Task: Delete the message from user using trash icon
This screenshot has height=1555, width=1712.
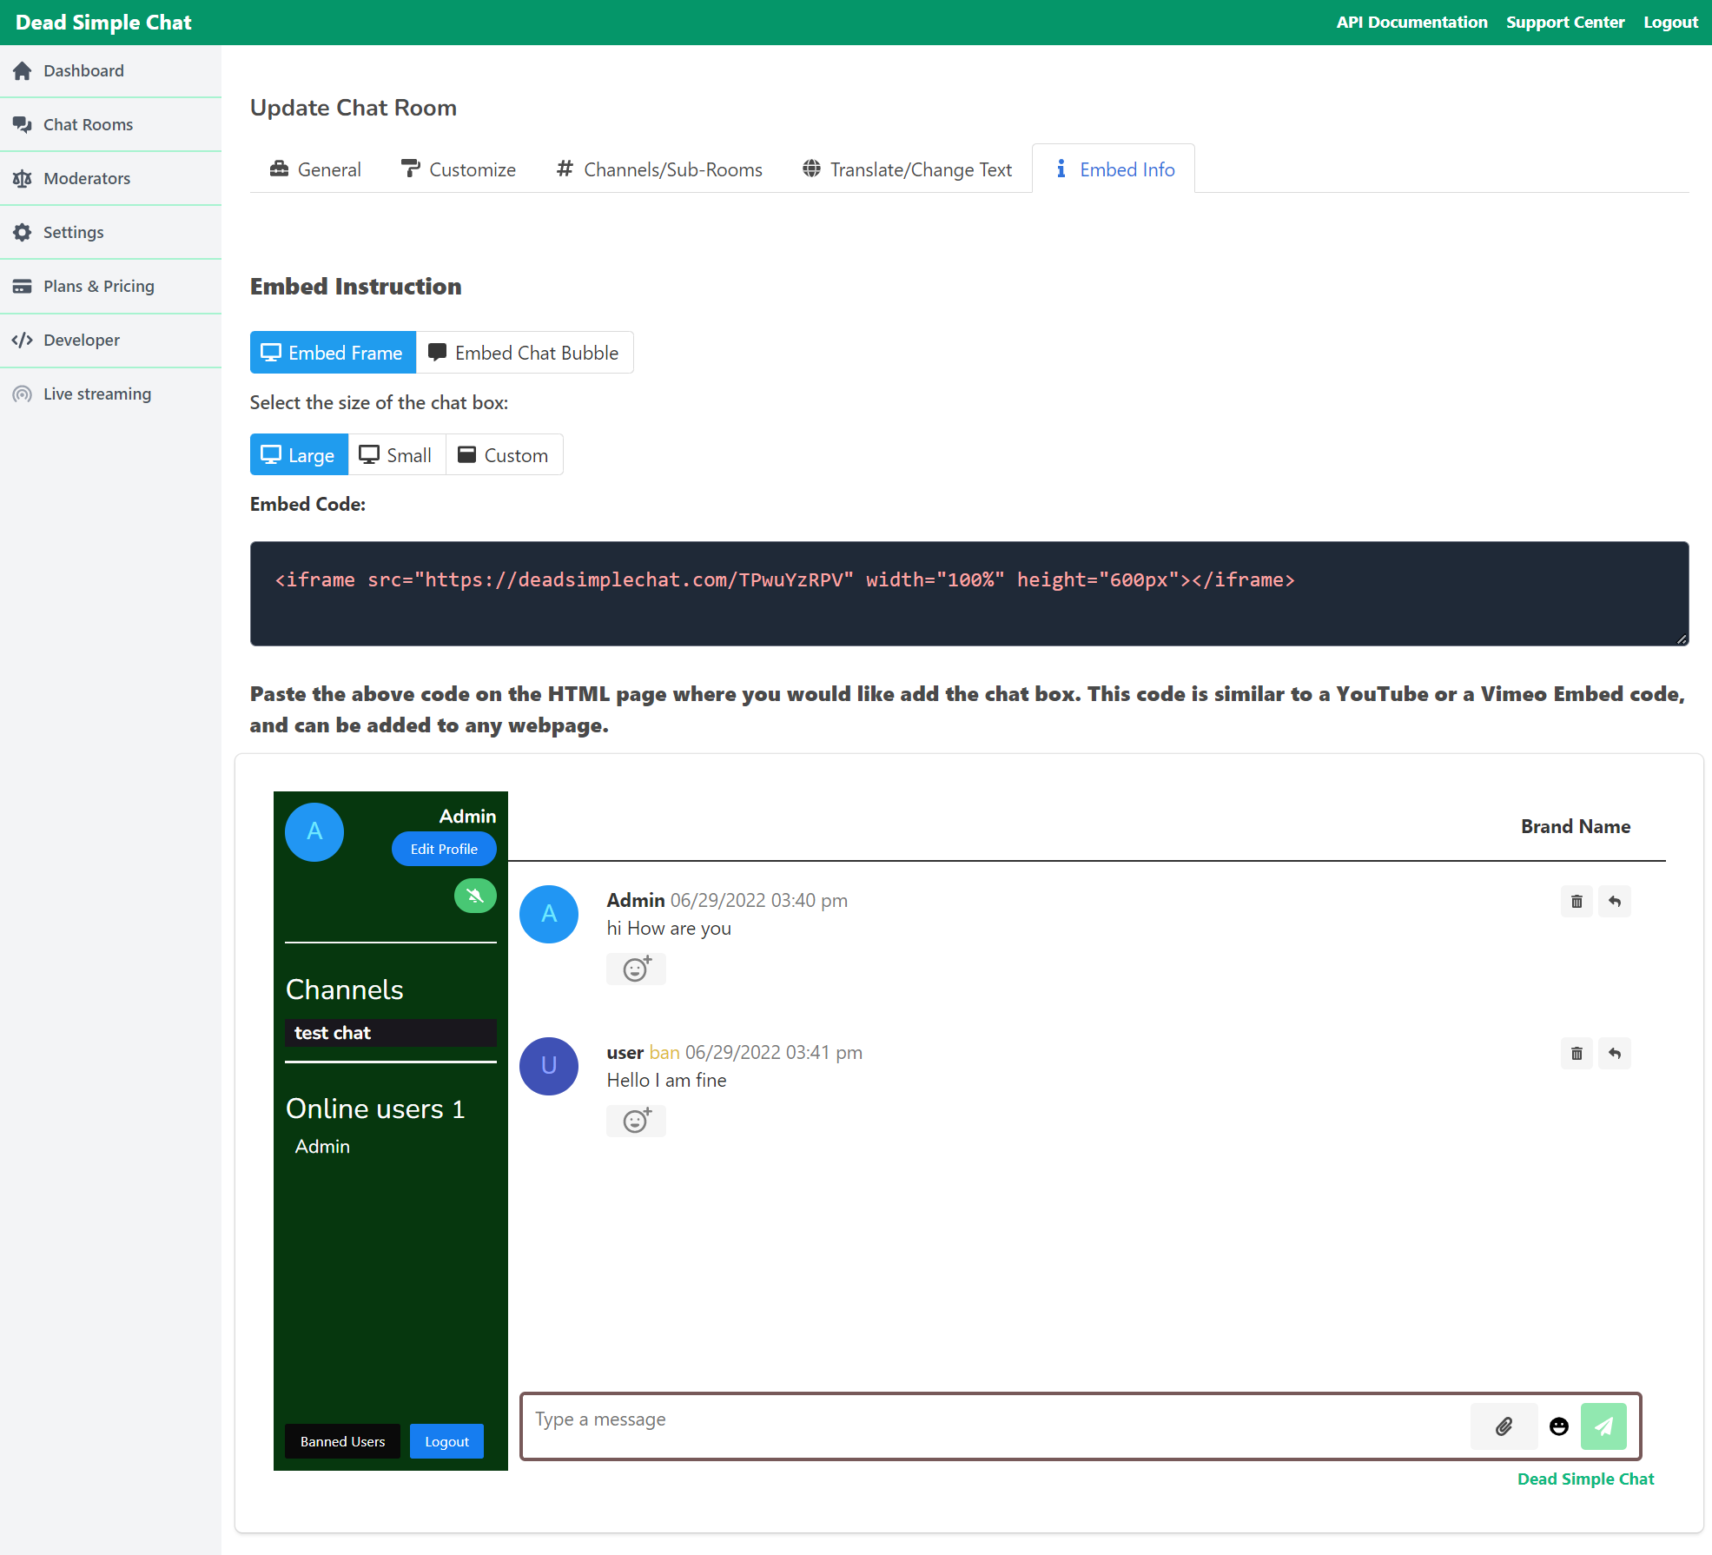Action: coord(1576,1053)
